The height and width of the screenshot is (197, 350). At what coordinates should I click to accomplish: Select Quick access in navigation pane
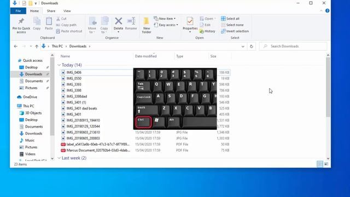pos(33,61)
